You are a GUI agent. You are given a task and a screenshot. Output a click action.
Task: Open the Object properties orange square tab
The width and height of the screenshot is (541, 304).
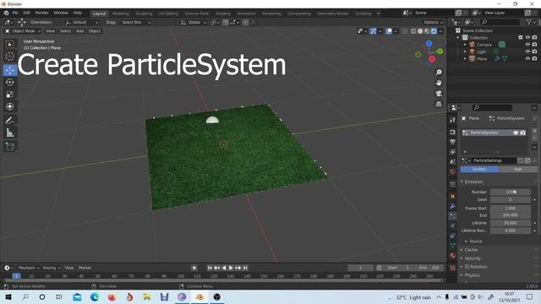453,196
